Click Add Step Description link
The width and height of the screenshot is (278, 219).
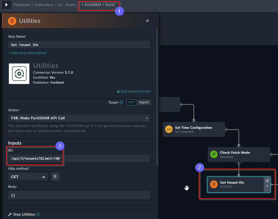28,53
